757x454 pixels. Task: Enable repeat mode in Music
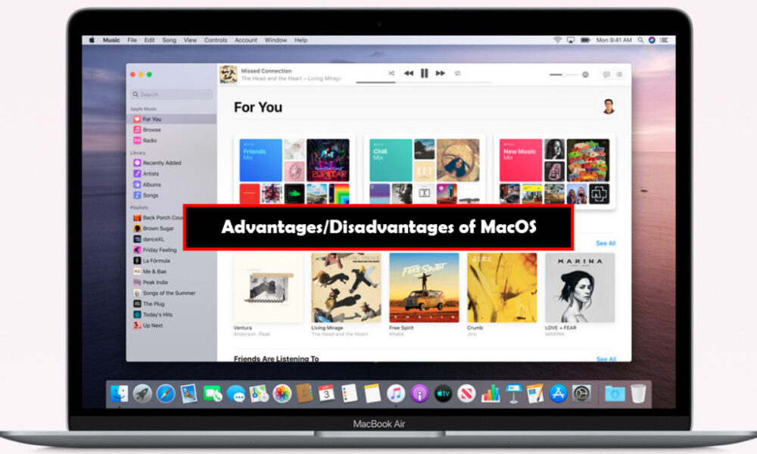[x=458, y=73]
